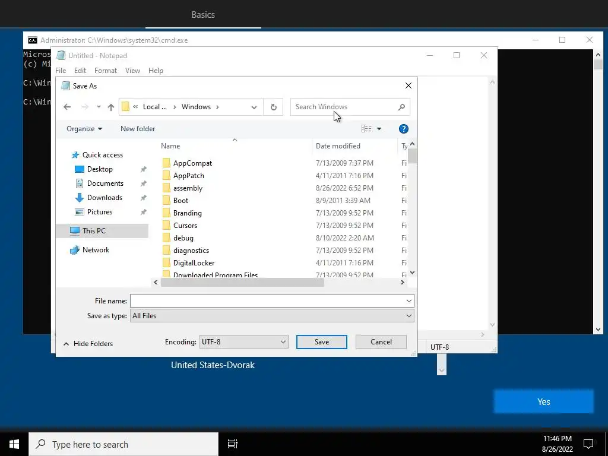Click the folder icon in the address bar
This screenshot has width=608, height=456.
click(125, 107)
